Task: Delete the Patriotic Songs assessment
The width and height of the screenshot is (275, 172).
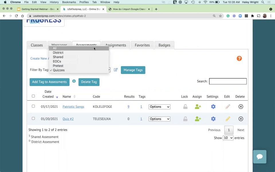Action: point(241,107)
